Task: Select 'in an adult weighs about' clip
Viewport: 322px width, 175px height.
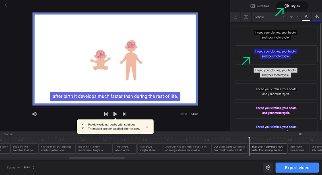Action: coord(150,148)
